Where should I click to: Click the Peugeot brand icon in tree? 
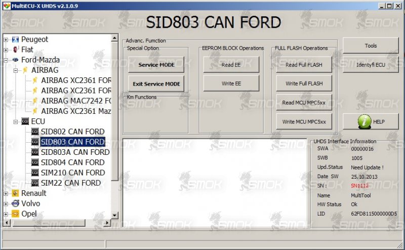[x=16, y=39]
